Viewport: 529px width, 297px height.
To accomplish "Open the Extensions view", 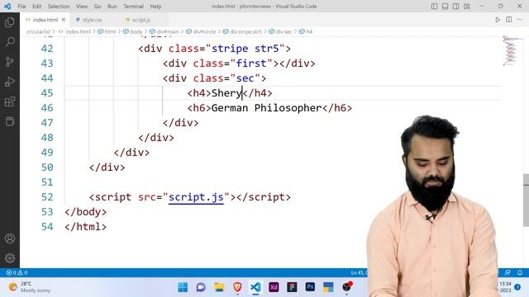I will pyautogui.click(x=10, y=101).
